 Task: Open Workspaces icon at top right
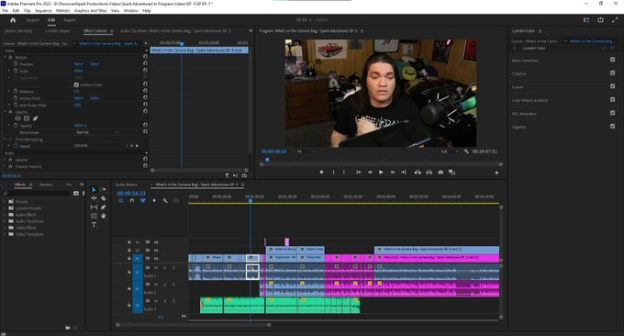[x=586, y=20]
